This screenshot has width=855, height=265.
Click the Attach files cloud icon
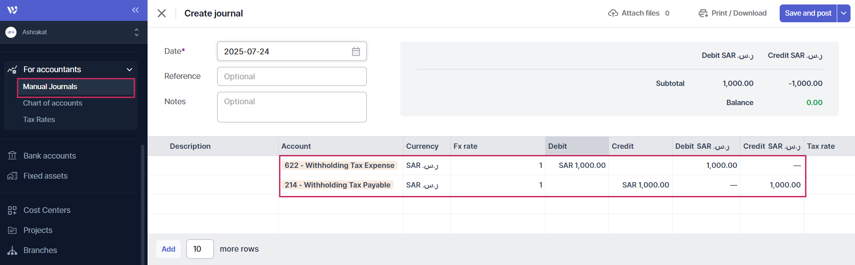pos(613,13)
